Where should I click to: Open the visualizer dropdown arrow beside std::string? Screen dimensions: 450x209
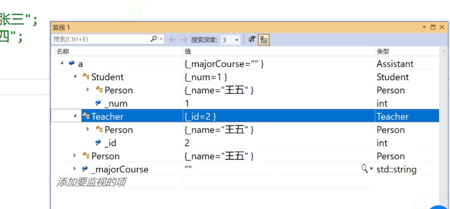(371, 169)
